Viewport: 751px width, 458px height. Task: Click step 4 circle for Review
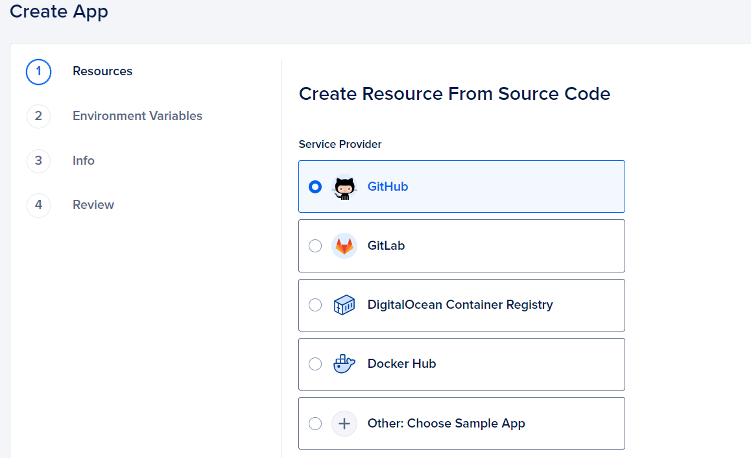pyautogui.click(x=38, y=205)
